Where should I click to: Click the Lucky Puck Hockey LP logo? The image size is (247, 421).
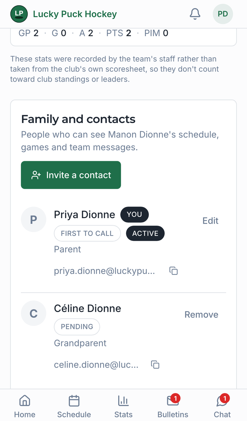19,14
